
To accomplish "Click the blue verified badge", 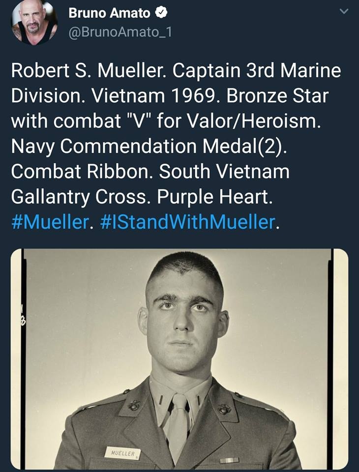I will tap(161, 13).
